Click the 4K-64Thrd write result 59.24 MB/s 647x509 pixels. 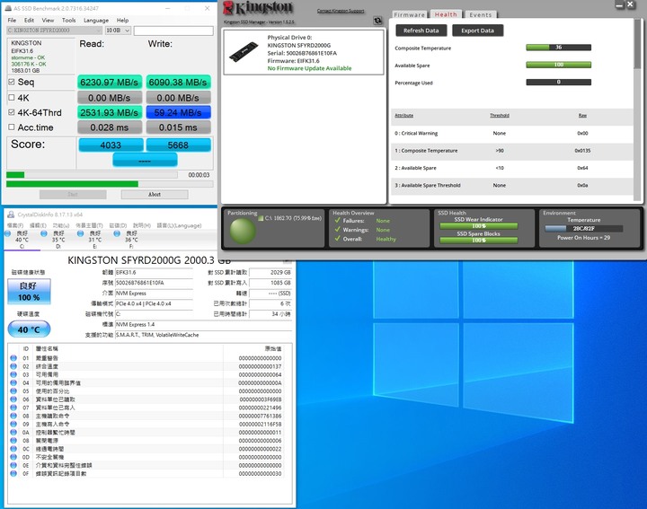(178, 112)
